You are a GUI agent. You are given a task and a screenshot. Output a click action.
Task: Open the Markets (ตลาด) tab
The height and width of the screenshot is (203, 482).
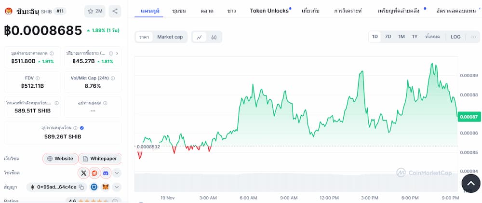(207, 11)
